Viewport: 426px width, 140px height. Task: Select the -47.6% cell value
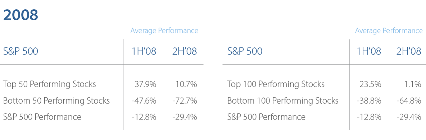coord(144,101)
